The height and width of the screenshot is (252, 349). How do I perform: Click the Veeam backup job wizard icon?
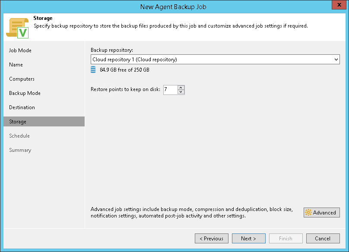17,28
